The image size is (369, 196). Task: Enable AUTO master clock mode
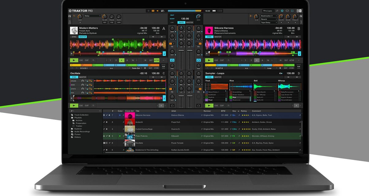181,22
